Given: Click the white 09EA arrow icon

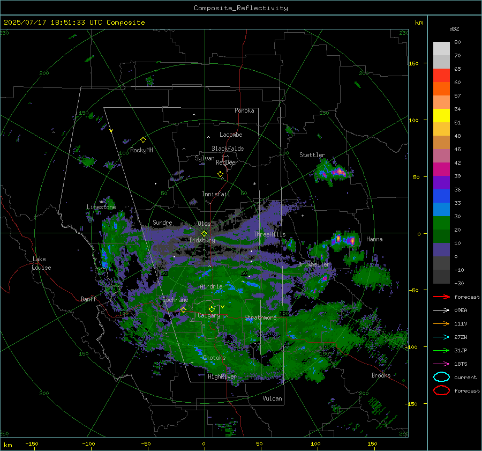Looking at the screenshot, I should point(441,310).
